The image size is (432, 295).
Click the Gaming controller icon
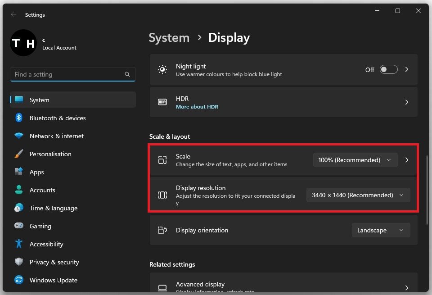pyautogui.click(x=19, y=226)
